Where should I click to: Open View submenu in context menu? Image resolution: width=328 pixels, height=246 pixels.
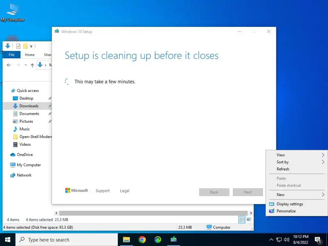[x=297, y=155]
